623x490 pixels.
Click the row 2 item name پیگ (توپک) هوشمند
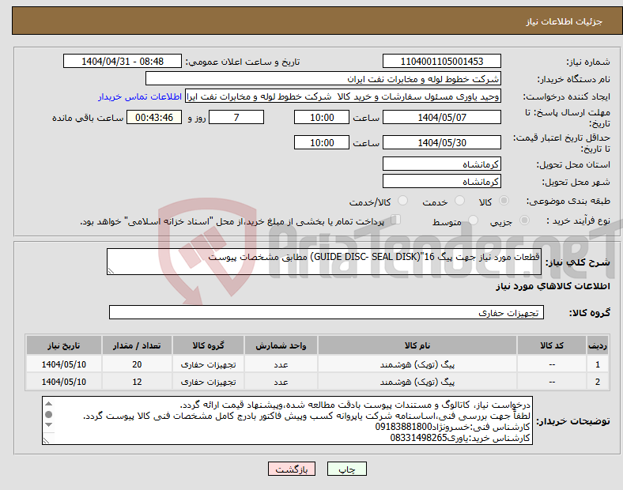point(417,382)
